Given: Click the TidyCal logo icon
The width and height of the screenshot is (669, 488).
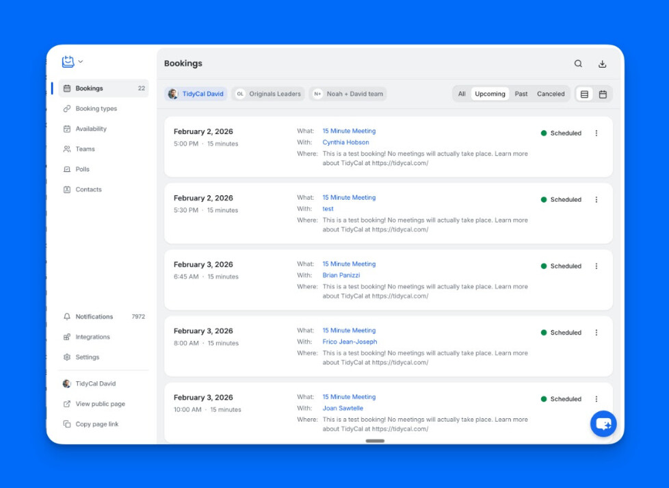Looking at the screenshot, I should (x=68, y=62).
